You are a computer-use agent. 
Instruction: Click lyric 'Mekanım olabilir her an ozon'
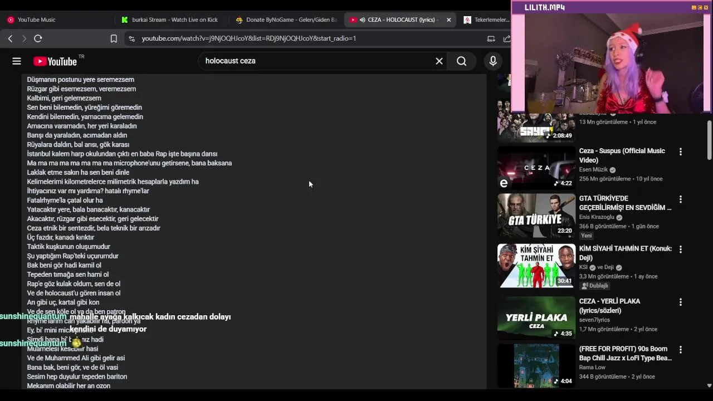[69, 386]
